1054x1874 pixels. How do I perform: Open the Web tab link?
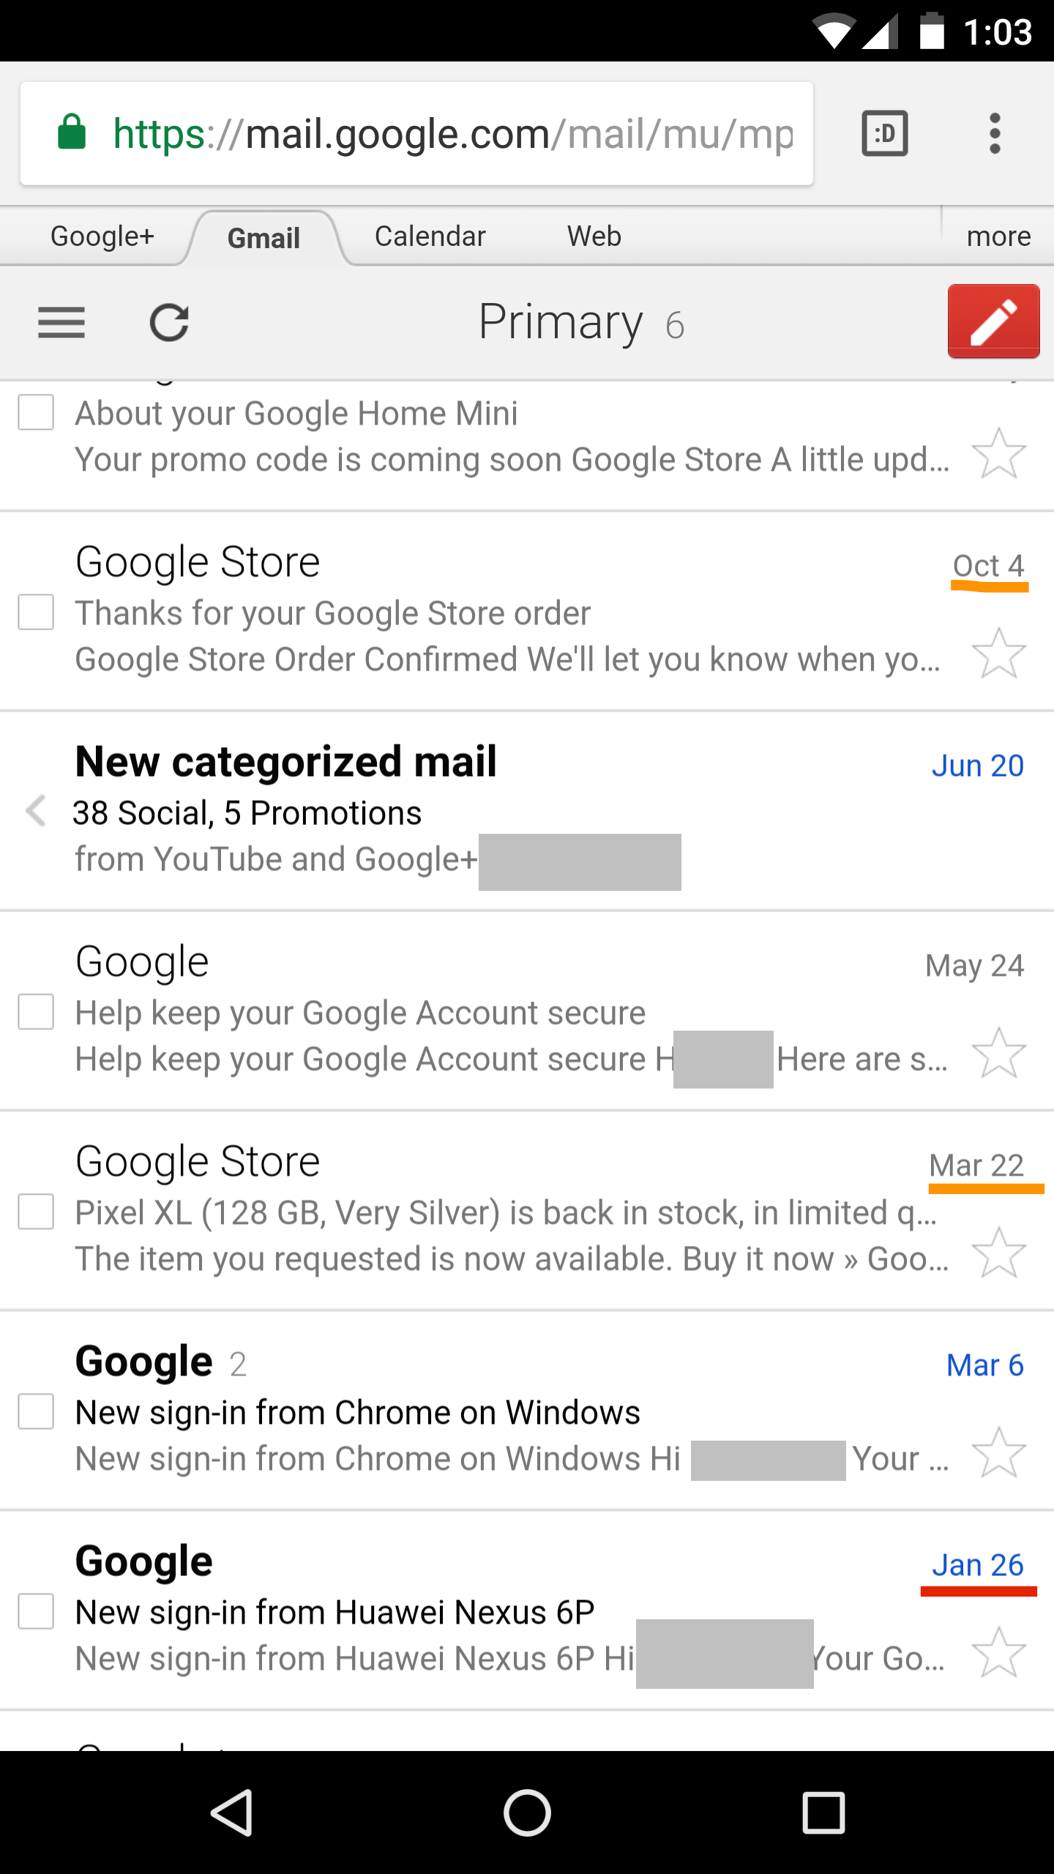pos(594,236)
